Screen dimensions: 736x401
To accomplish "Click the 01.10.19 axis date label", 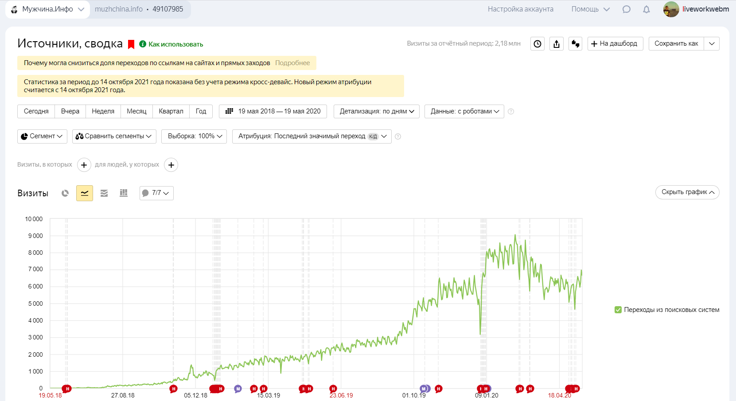I will pyautogui.click(x=414, y=396).
